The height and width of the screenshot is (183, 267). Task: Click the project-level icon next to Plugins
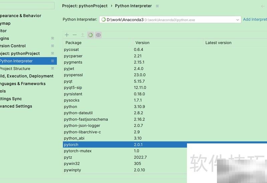(x=52, y=38)
